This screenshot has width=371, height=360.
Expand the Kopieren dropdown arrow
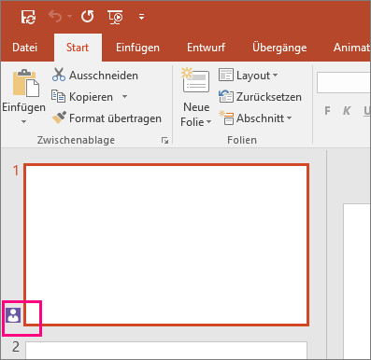(x=124, y=97)
